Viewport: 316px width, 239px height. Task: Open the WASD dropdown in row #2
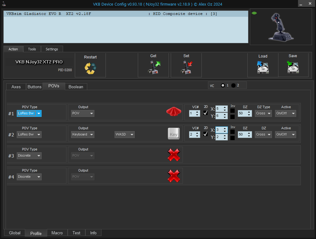click(x=124, y=135)
